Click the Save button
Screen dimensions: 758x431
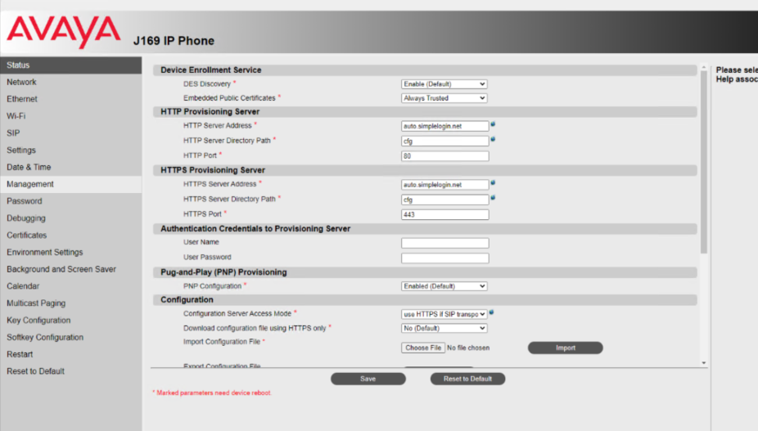click(x=368, y=379)
